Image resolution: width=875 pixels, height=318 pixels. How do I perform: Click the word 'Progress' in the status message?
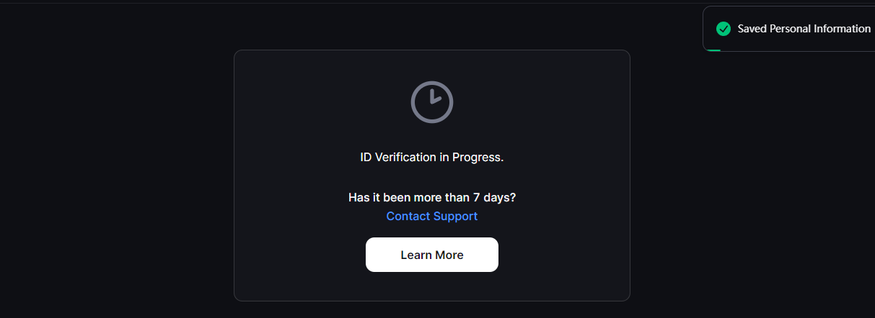[476, 157]
